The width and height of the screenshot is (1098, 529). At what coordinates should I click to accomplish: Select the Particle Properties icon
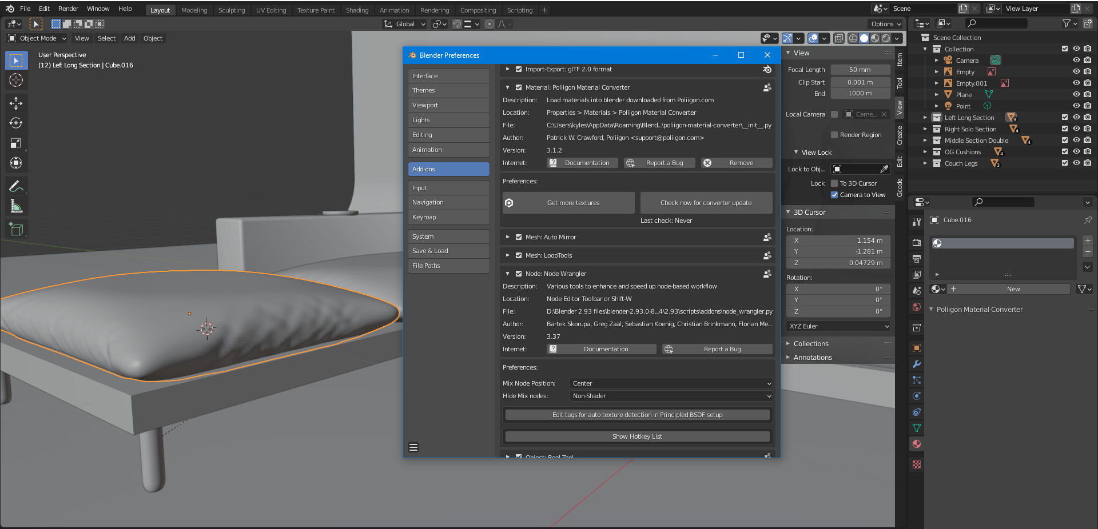916,380
